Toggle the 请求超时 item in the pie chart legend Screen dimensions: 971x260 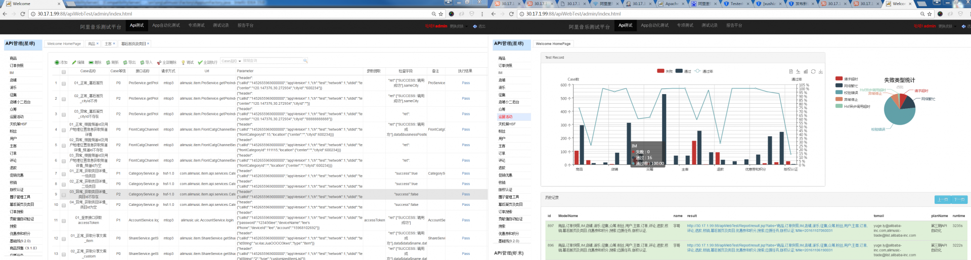847,79
